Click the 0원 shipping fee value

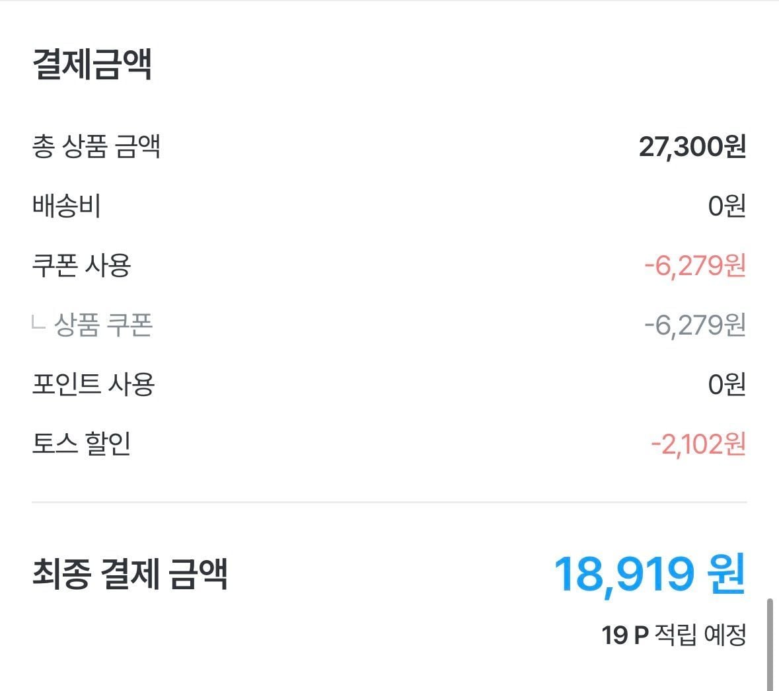coord(726,206)
